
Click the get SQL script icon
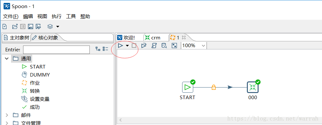[x=154, y=46]
